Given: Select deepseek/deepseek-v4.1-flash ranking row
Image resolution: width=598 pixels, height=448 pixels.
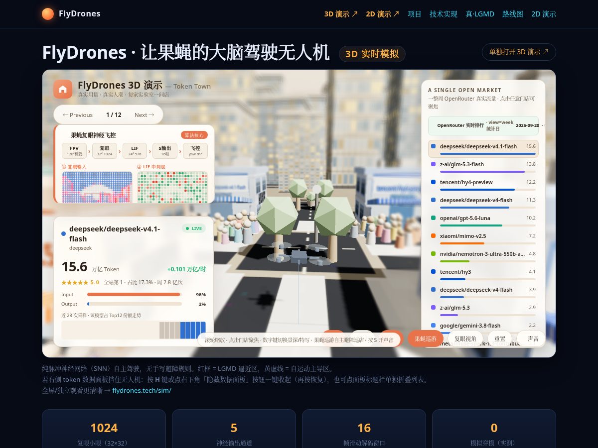Looking at the screenshot, I should coord(483,148).
